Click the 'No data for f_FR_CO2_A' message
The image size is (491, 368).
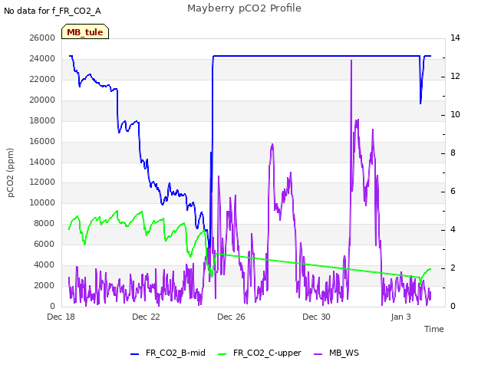click(52, 11)
